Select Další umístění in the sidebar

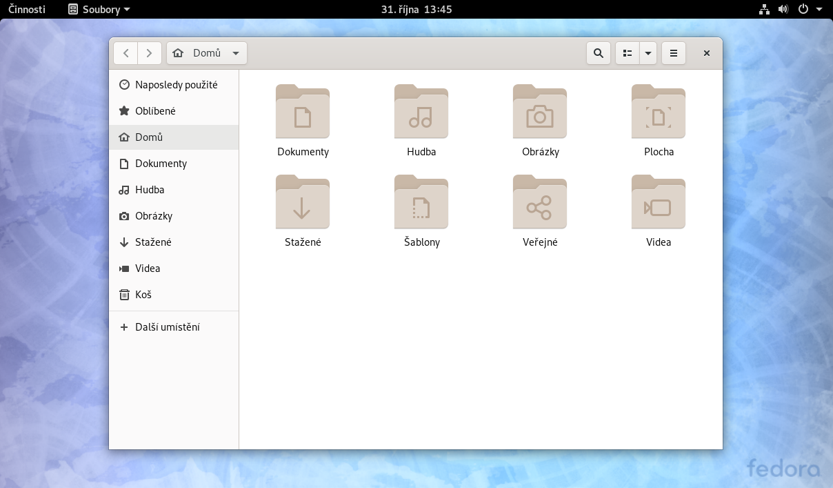pyautogui.click(x=167, y=326)
